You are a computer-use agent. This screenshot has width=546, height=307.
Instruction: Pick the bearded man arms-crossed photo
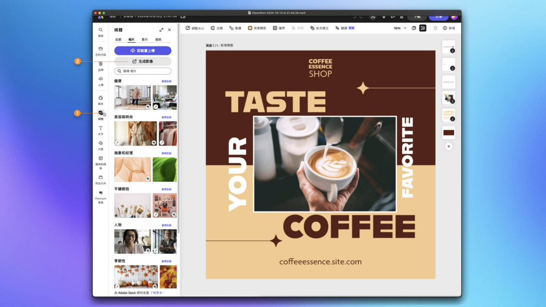tap(165, 241)
